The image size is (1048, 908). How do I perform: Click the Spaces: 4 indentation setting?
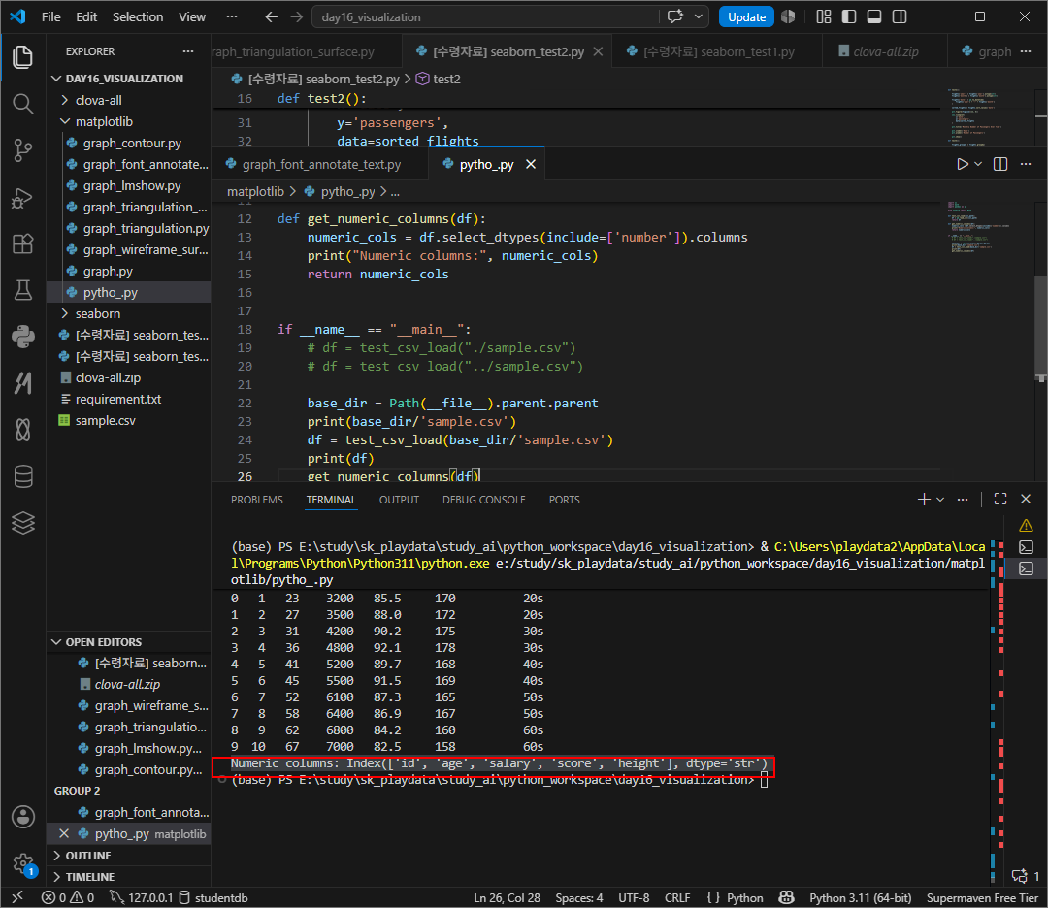tap(578, 897)
